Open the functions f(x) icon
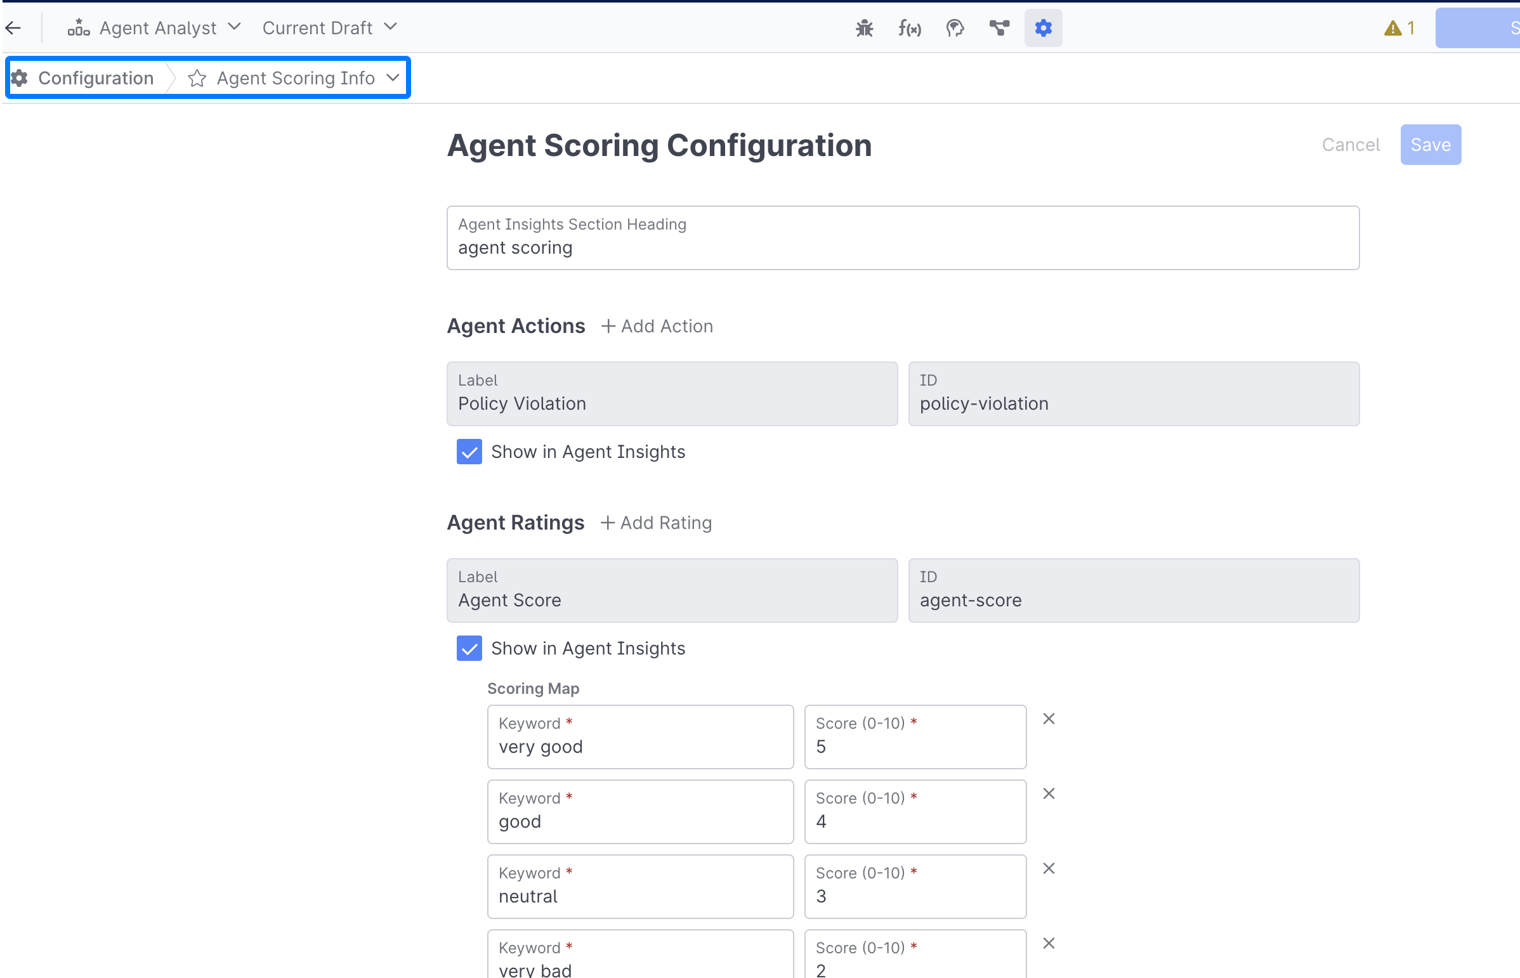The width and height of the screenshot is (1520, 978). [x=909, y=28]
